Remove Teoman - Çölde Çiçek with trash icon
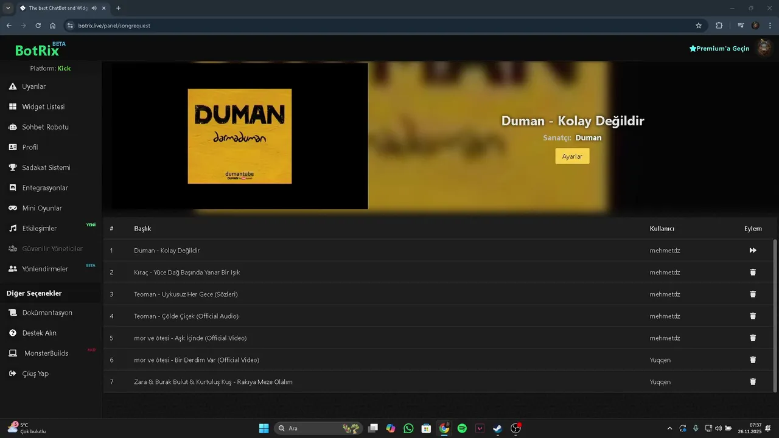 pyautogui.click(x=753, y=316)
